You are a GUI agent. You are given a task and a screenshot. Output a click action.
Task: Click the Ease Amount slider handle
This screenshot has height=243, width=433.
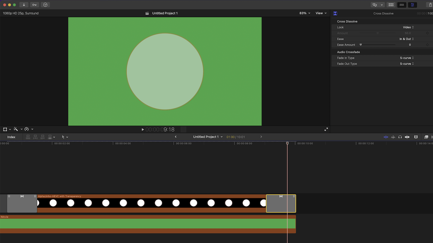tap(361, 45)
